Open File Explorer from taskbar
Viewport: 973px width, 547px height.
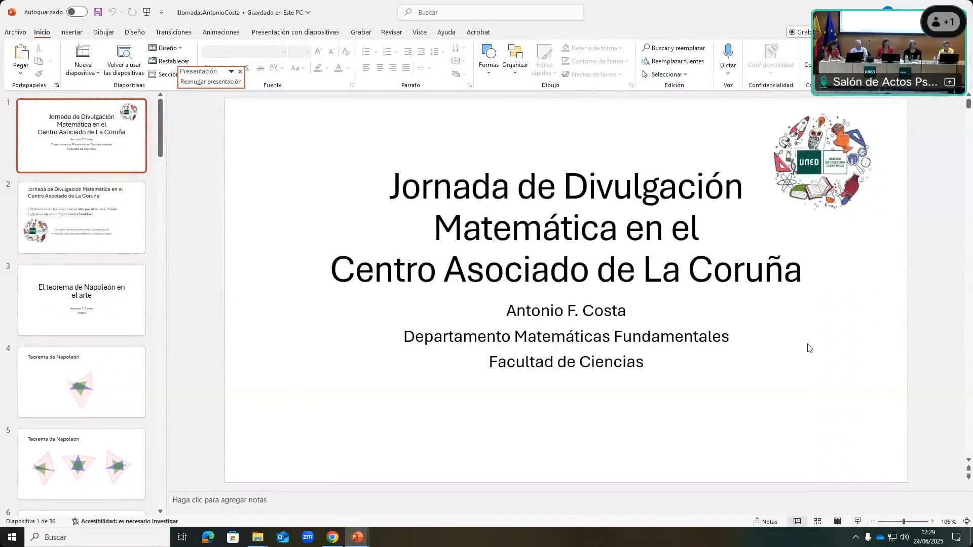click(257, 537)
